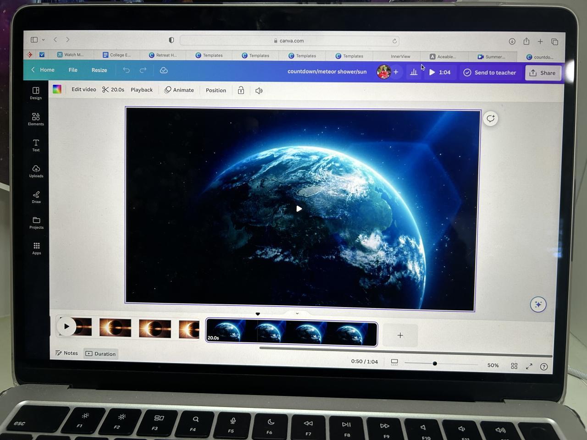Screen dimensions: 587x440
Task: Switch to grid view of pages
Action: point(514,366)
